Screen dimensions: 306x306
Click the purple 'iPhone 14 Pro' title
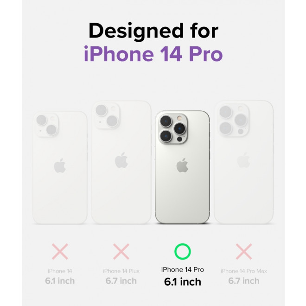(x=153, y=54)
